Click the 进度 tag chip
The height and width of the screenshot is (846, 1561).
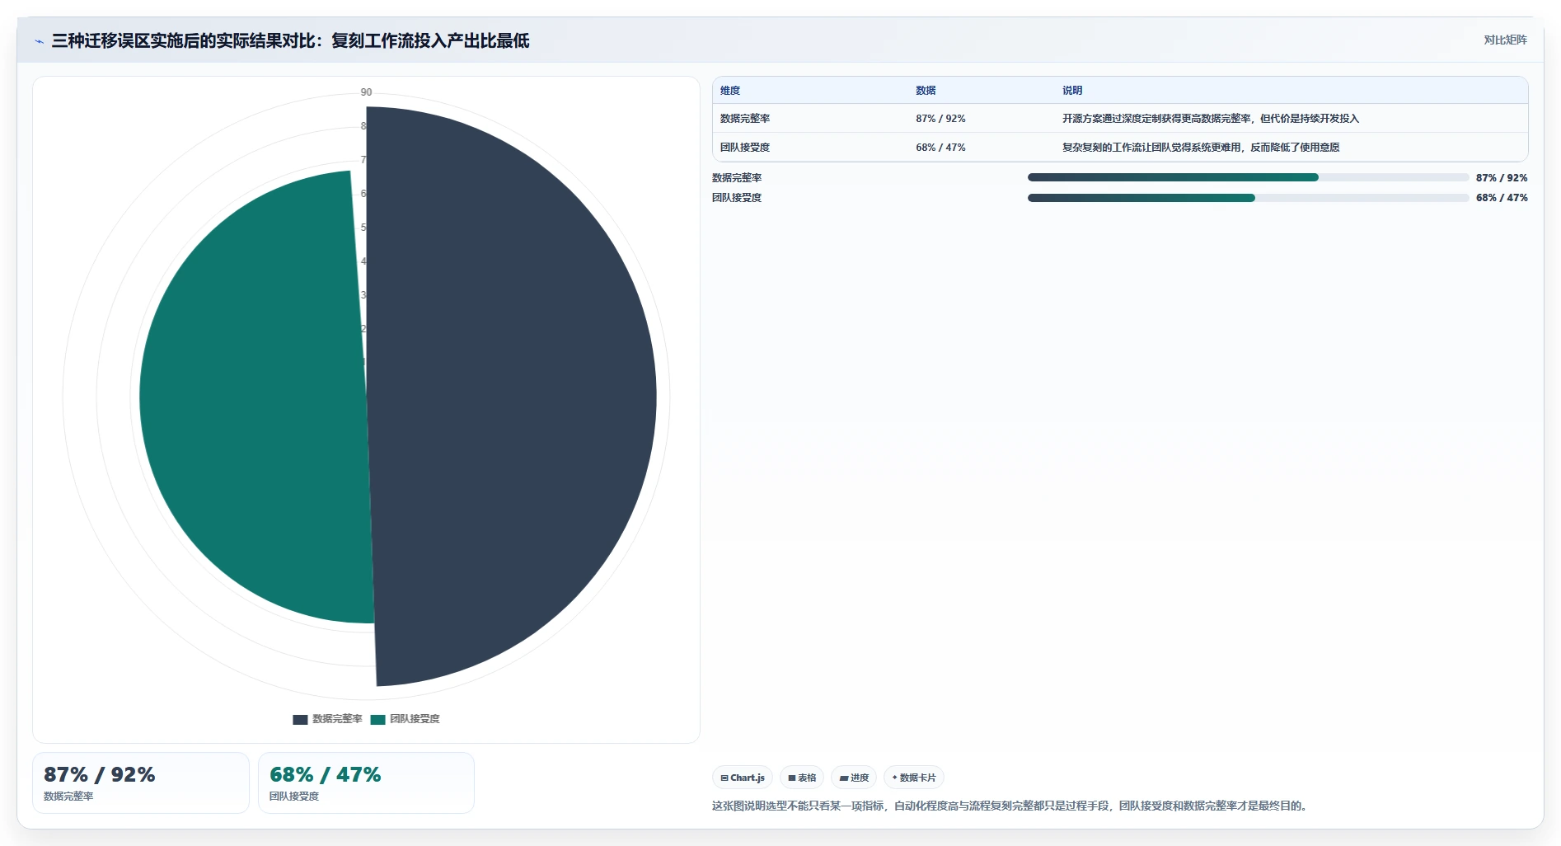pyautogui.click(x=854, y=778)
